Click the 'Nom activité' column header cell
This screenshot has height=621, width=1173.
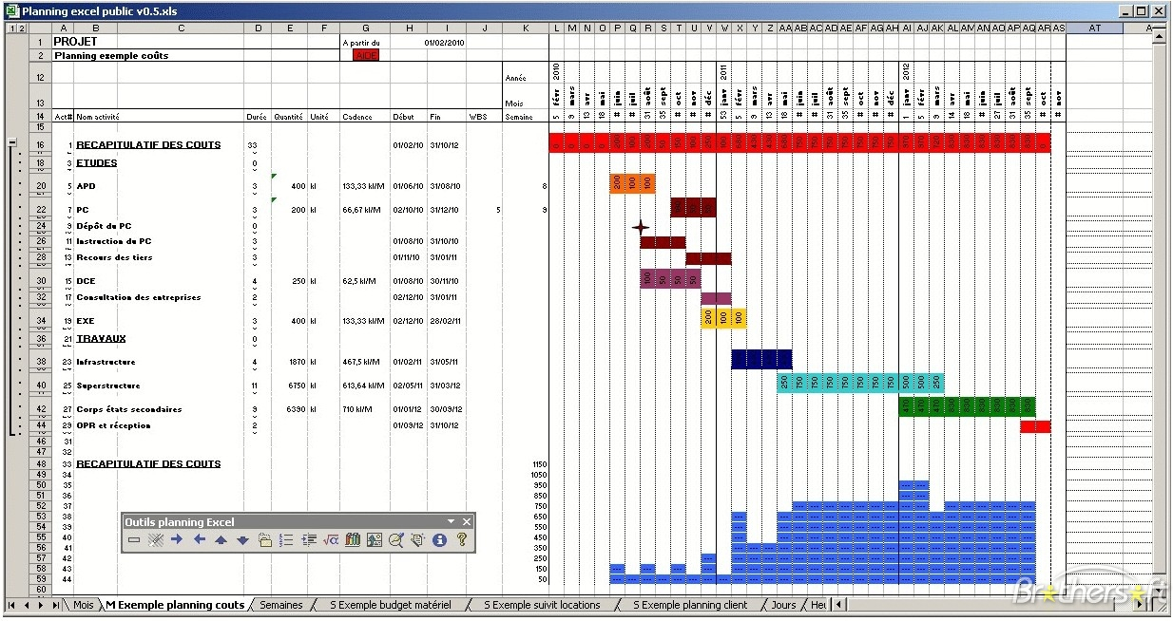pos(98,117)
